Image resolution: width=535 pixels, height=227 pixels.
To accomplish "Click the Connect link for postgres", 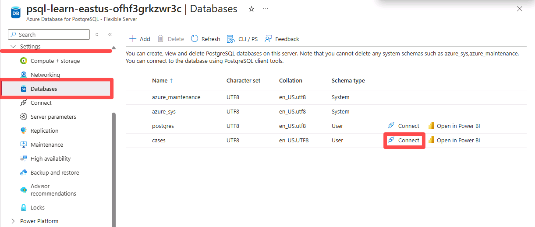I will (409, 126).
